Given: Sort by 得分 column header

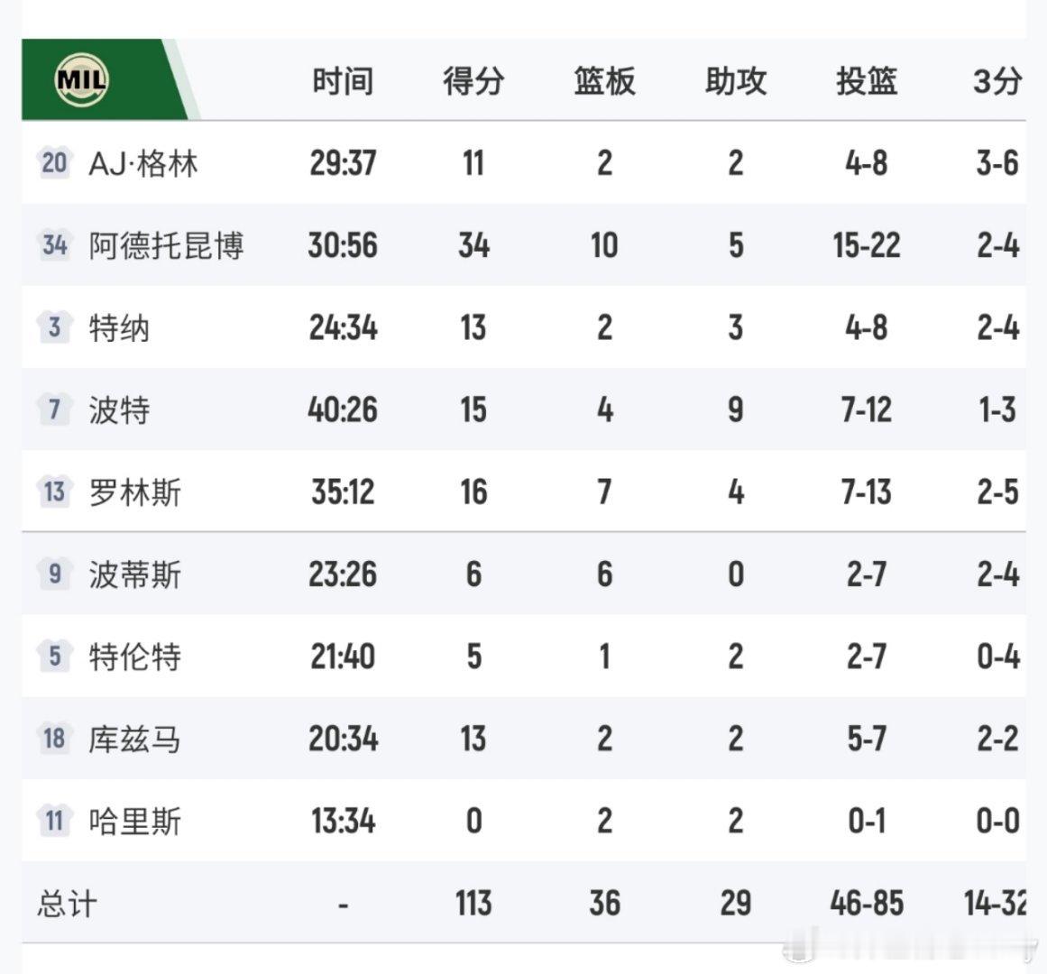Looking at the screenshot, I should click(473, 81).
